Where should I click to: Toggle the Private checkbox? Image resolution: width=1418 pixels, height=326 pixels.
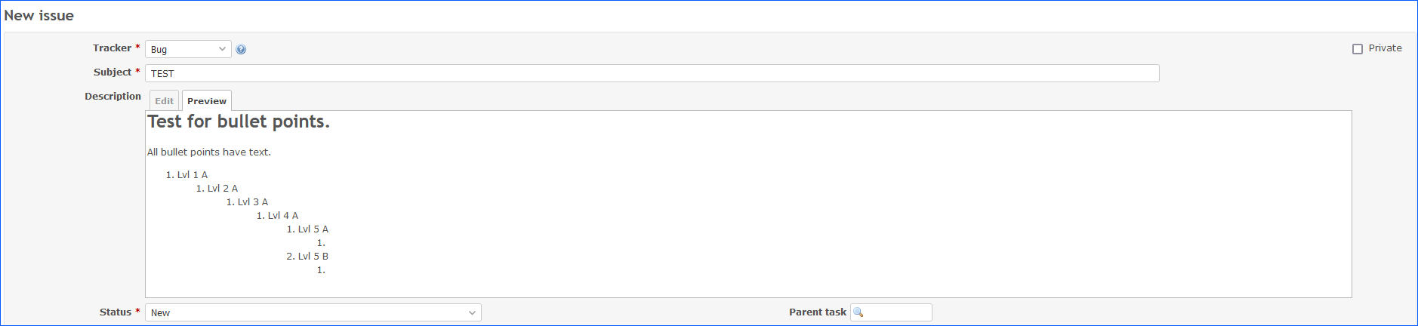coord(1358,49)
